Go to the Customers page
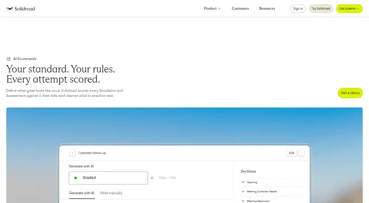Viewport: 369px width, 203px height. pyautogui.click(x=240, y=8)
